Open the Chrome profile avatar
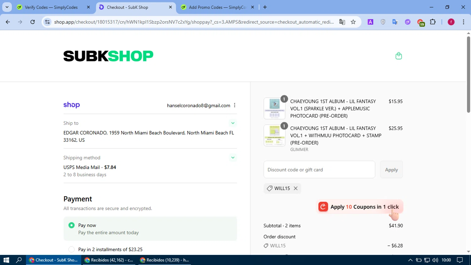The width and height of the screenshot is (471, 265). coord(451,22)
